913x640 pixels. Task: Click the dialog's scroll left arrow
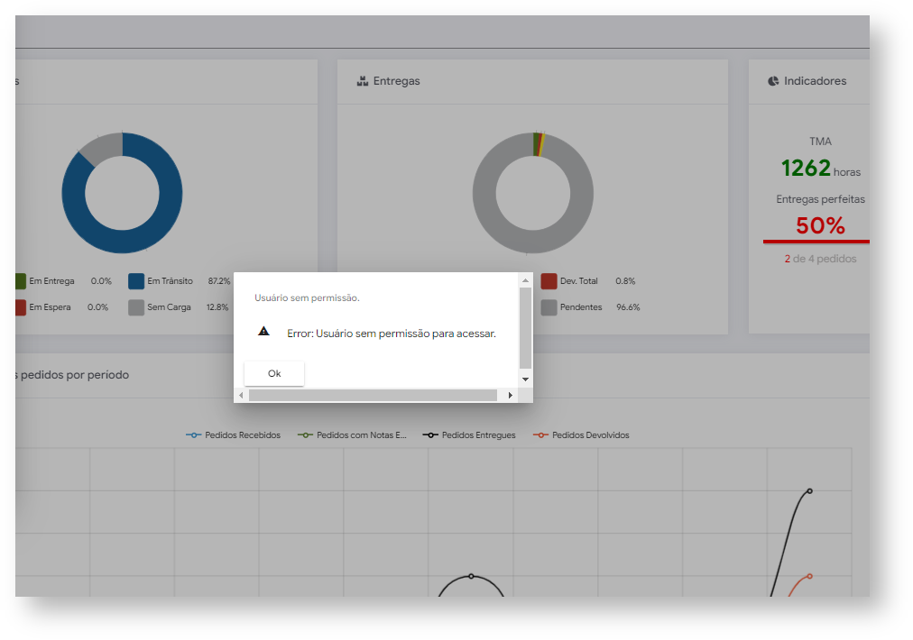click(x=241, y=396)
